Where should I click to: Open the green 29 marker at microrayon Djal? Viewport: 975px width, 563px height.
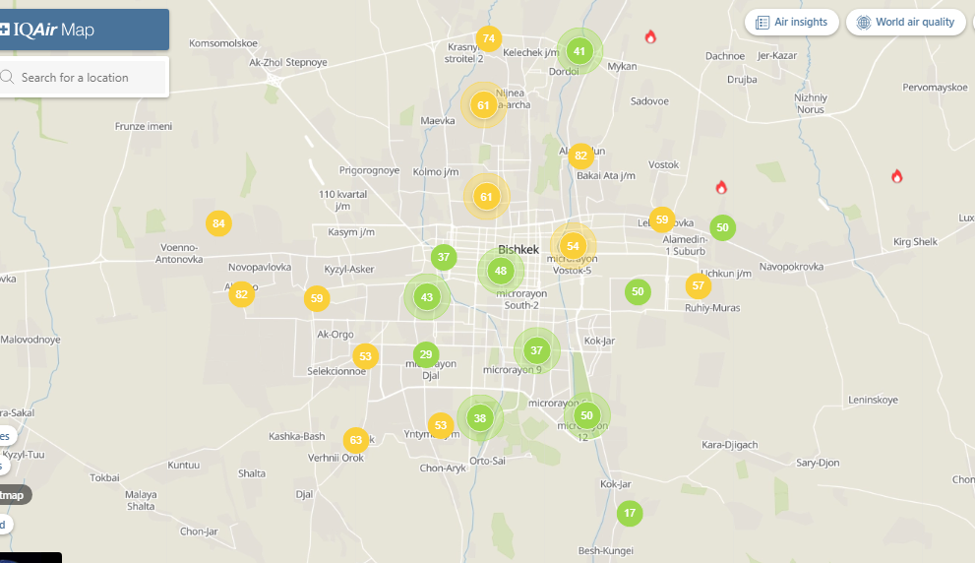tap(426, 354)
